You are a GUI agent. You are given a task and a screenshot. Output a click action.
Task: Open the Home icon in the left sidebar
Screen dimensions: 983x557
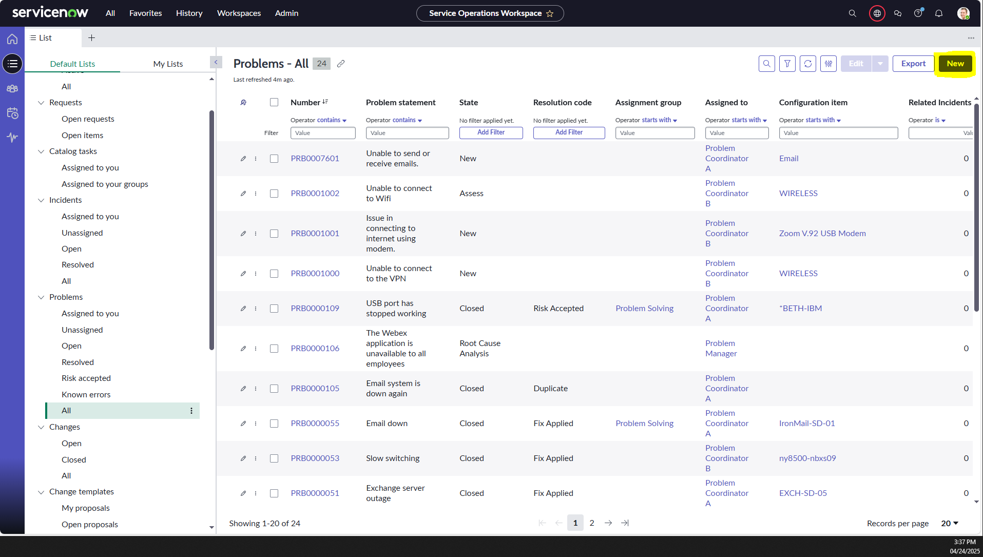(12, 39)
